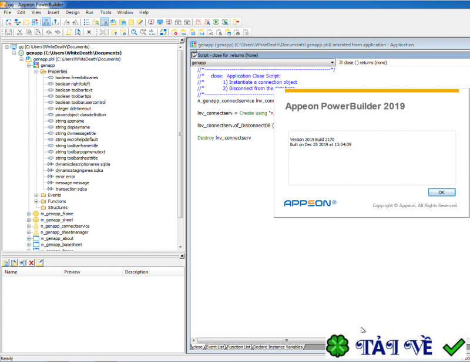Click OK in the About PowerBuilder dialog

(441, 192)
